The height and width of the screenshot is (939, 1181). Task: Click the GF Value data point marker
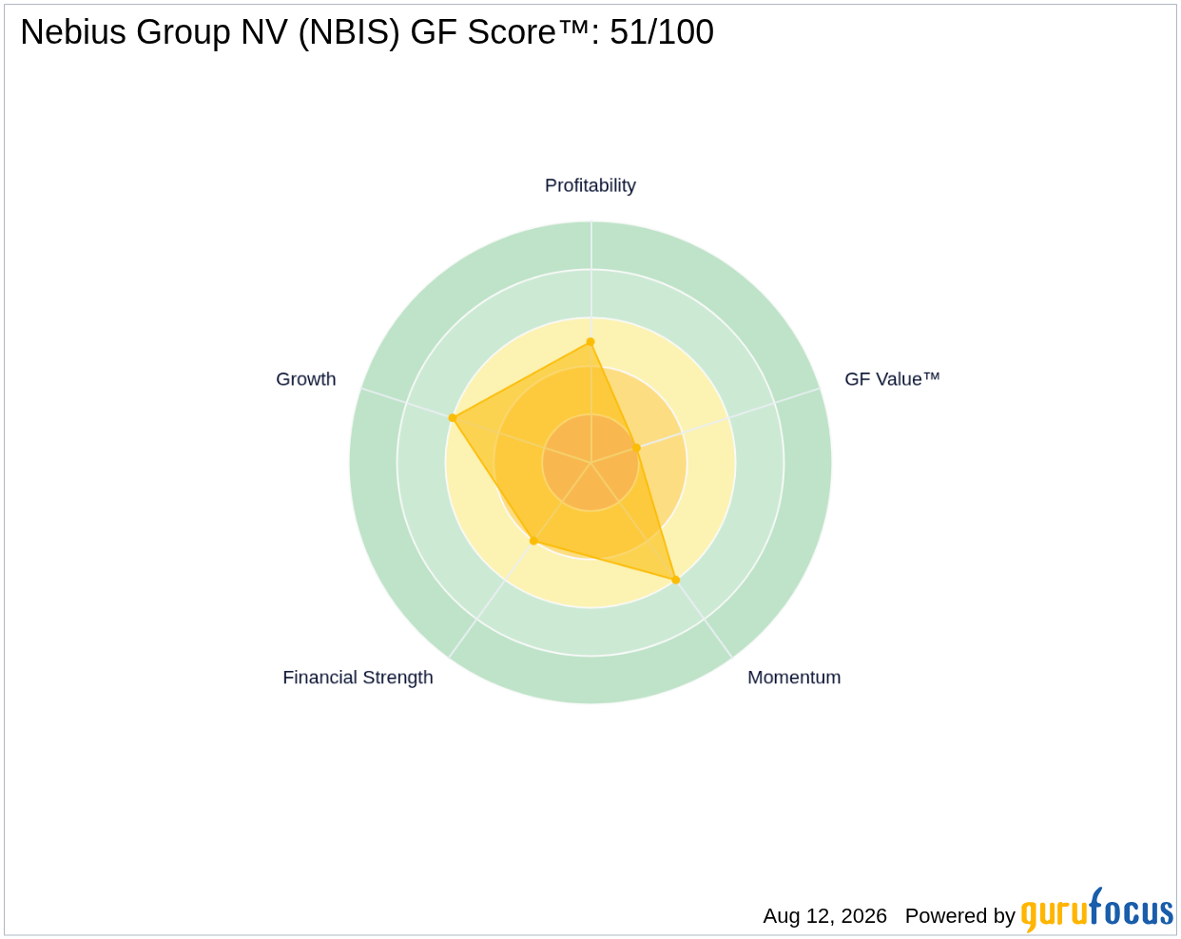636,448
